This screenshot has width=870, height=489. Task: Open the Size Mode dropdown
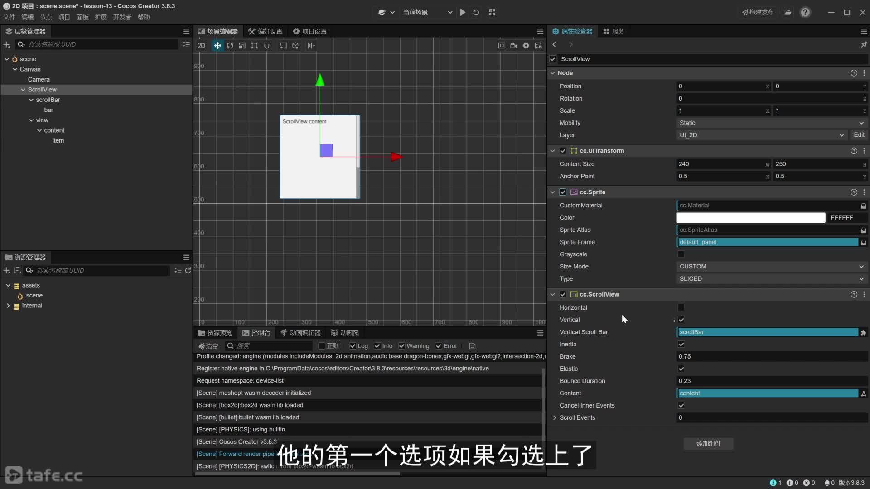tap(772, 266)
